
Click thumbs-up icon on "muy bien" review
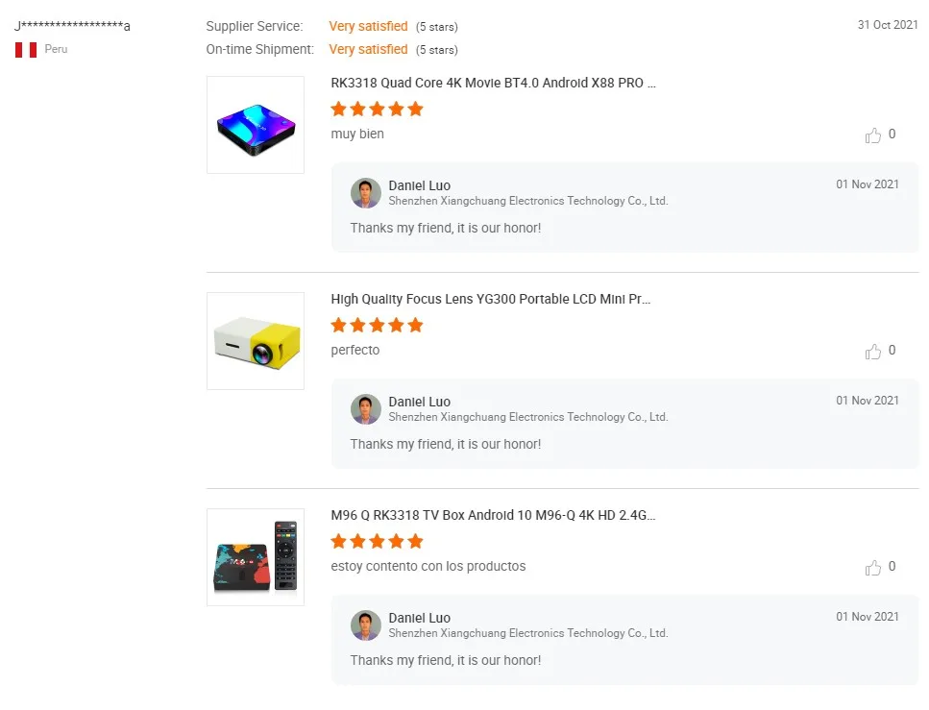tap(873, 135)
